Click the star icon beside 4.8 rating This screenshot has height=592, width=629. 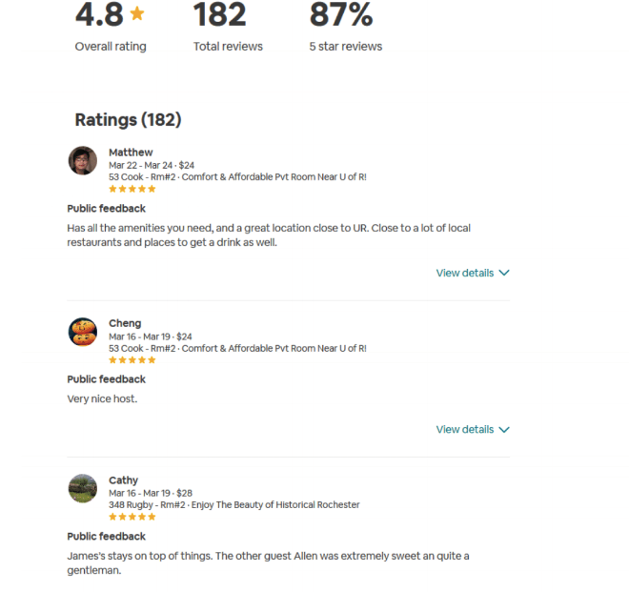point(137,13)
